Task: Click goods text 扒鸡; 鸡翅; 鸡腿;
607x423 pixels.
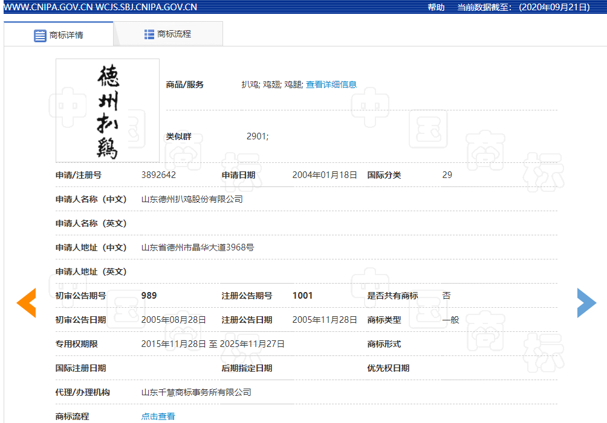Action: (x=272, y=84)
